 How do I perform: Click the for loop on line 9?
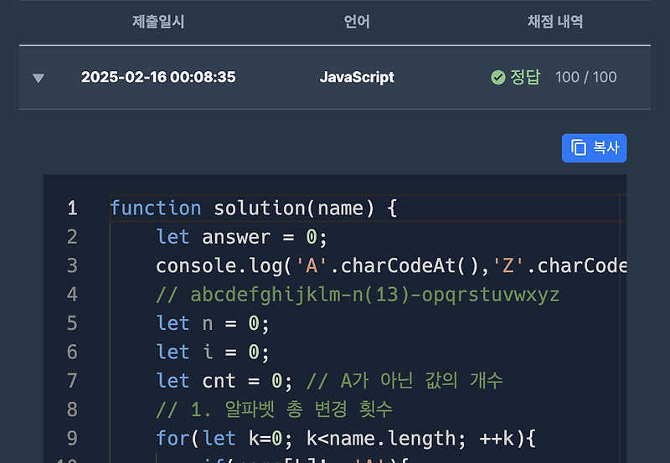click(x=345, y=438)
